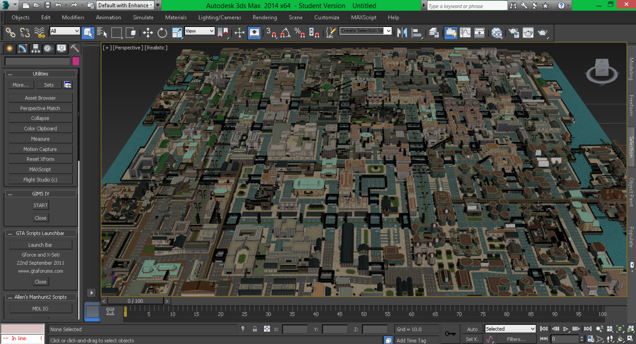Click the Align tool

coord(417,33)
